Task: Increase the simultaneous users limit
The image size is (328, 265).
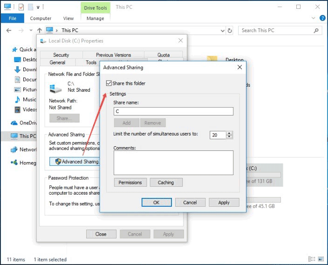Action: [229, 133]
